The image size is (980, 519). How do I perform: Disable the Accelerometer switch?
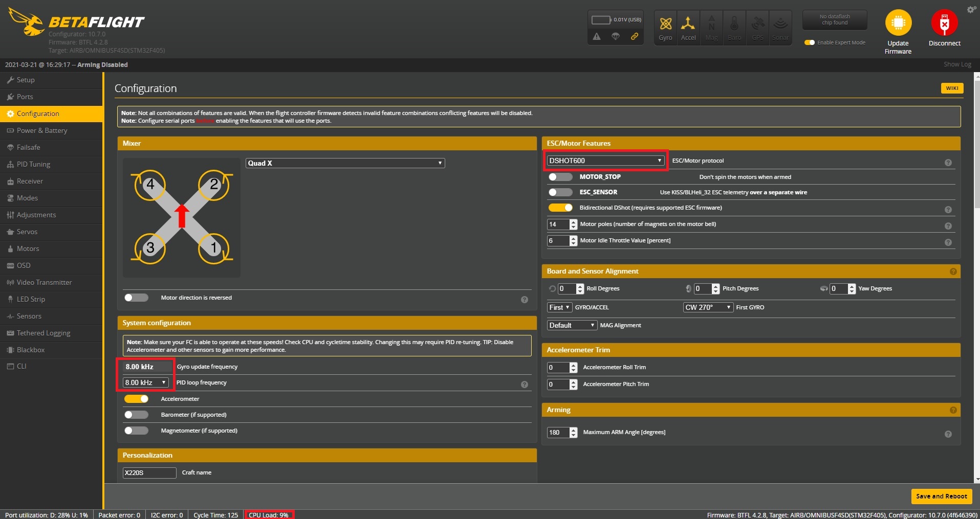[x=136, y=399]
